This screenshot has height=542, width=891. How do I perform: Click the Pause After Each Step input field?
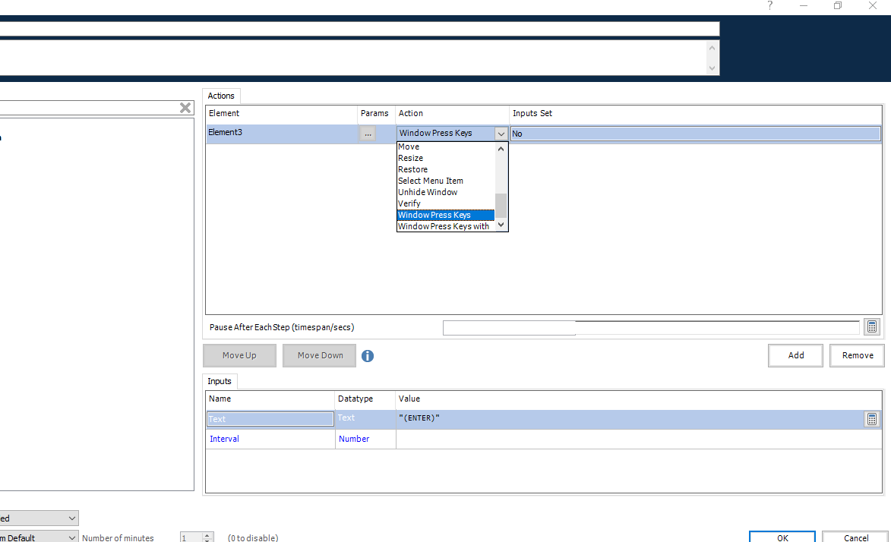tap(509, 327)
